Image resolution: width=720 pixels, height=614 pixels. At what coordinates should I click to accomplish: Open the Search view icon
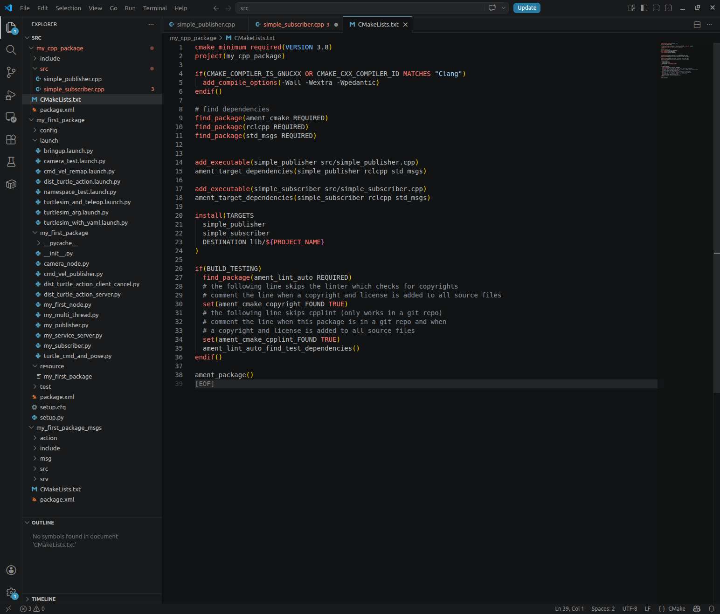[x=11, y=50]
